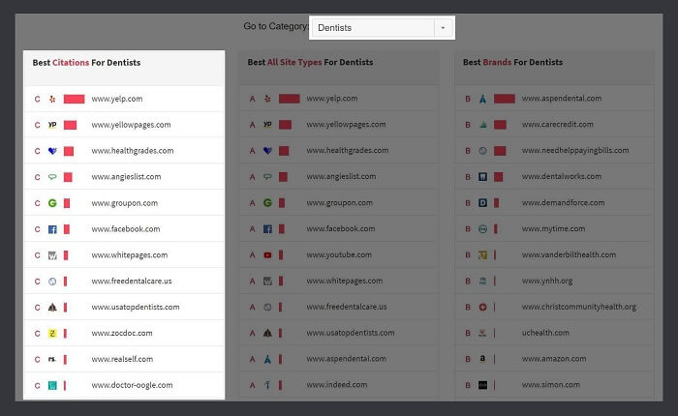Click www.simon.com in Brands list
The image size is (678, 416).
coord(551,385)
